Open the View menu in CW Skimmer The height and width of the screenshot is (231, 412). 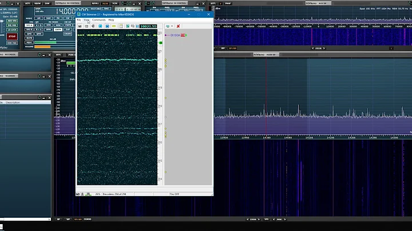click(x=86, y=20)
